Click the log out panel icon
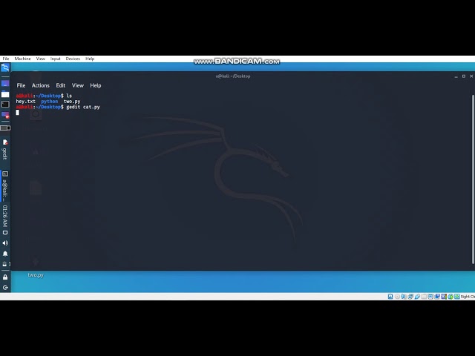Screen dimensions: 475x356 (x=5, y=287)
